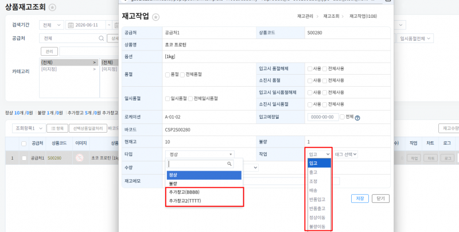The height and width of the screenshot is (232, 459).
Task: Select 정상 in the 타입 list
Action: 204,175
